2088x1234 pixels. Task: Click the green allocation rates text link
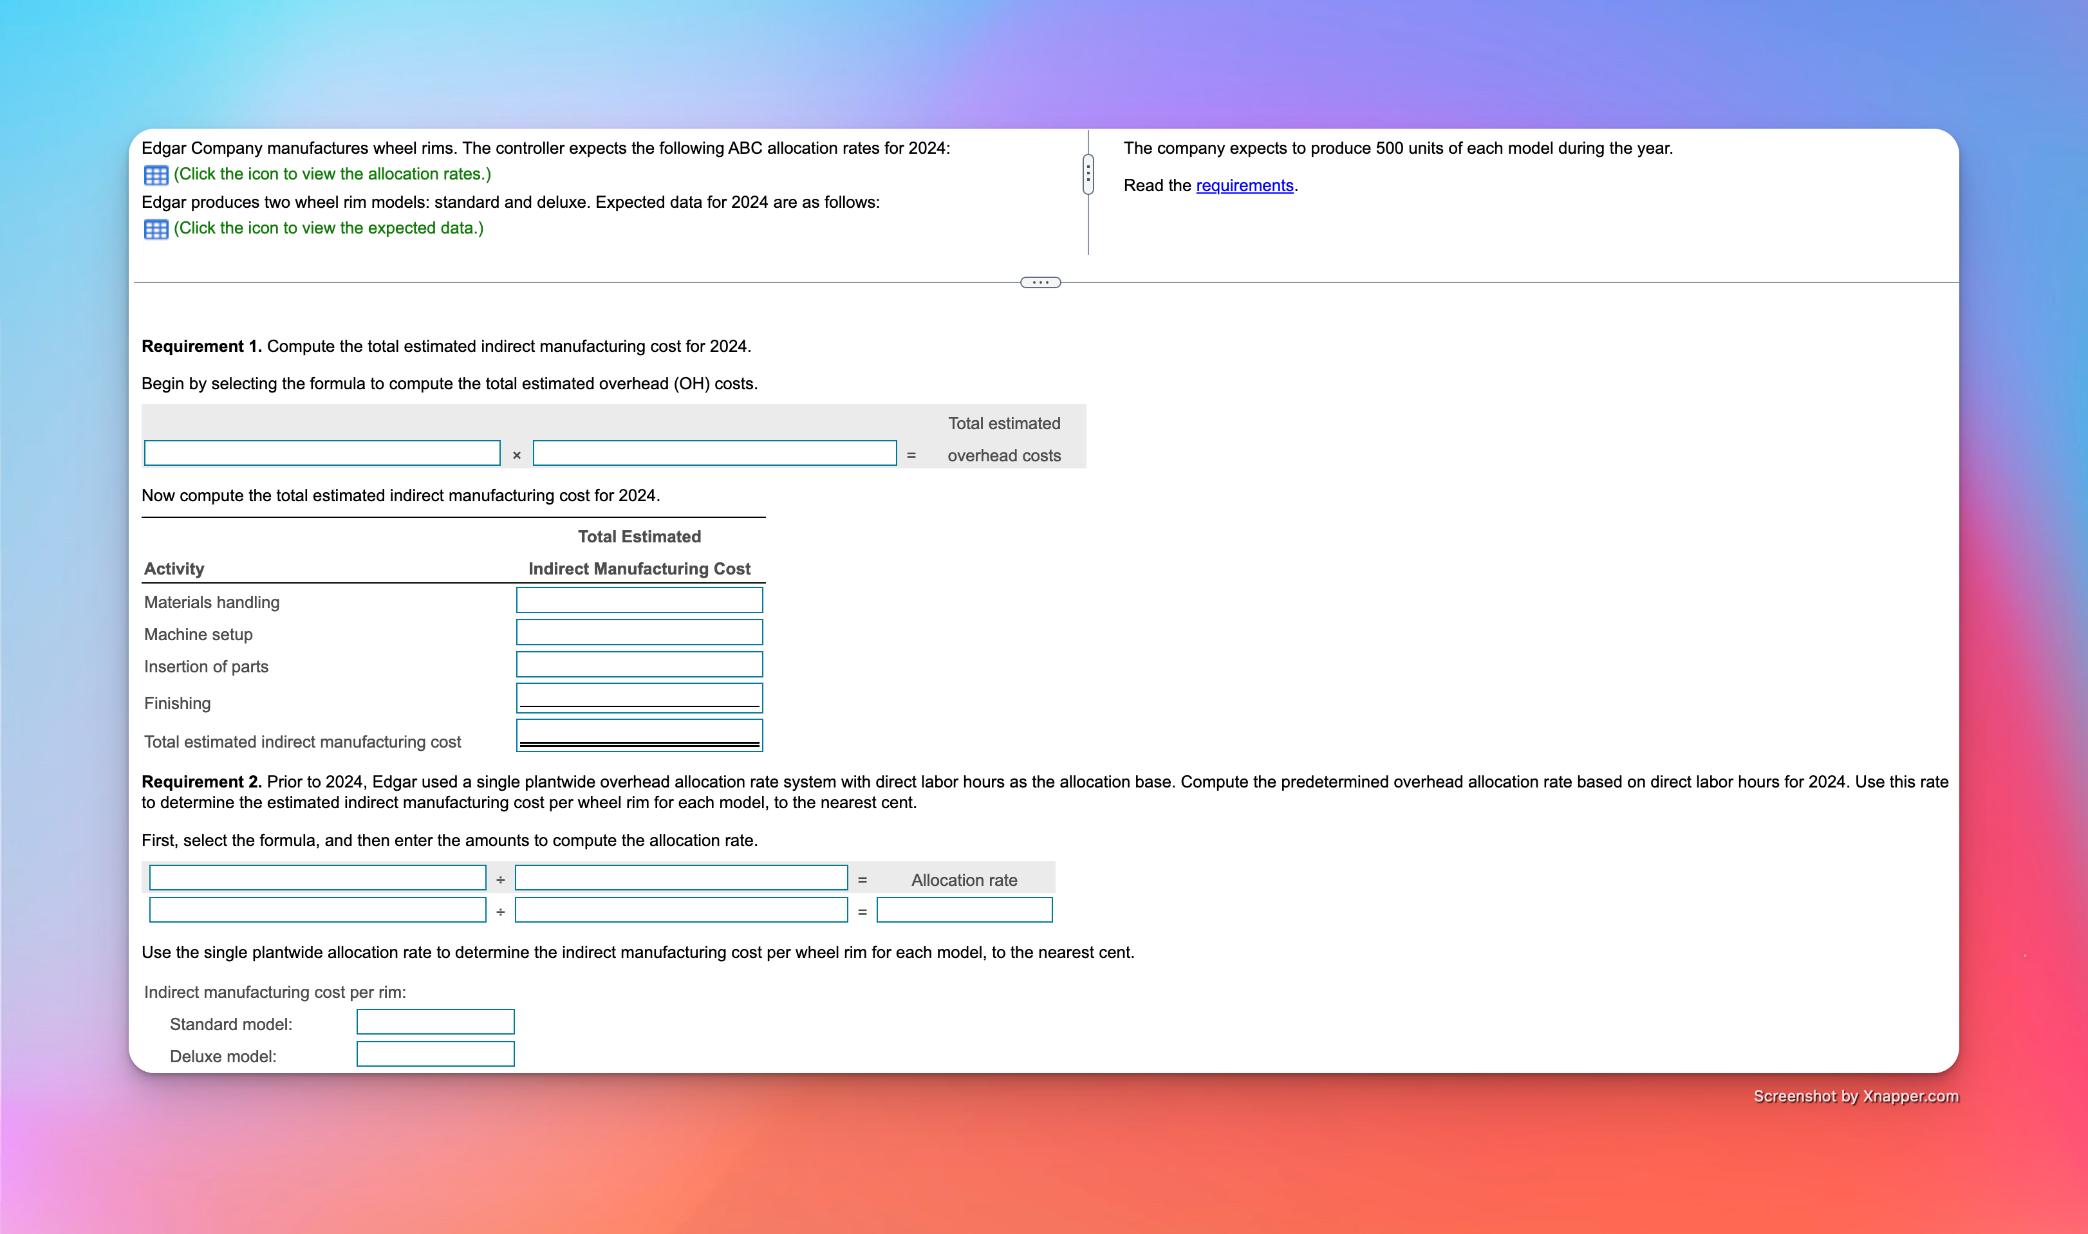tap(332, 174)
